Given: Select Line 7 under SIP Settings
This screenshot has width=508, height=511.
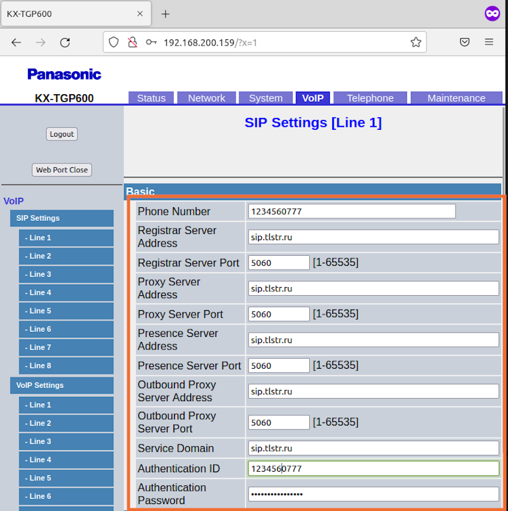Looking at the screenshot, I should (66, 348).
